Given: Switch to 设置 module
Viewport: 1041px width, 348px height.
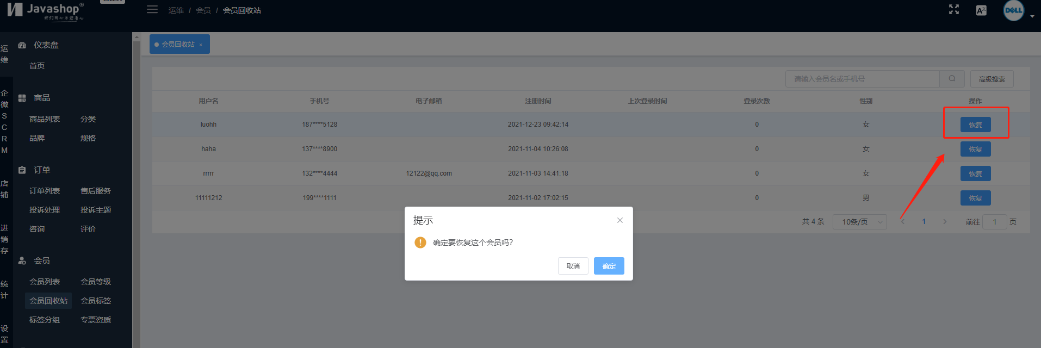Looking at the screenshot, I should pyautogui.click(x=4, y=334).
